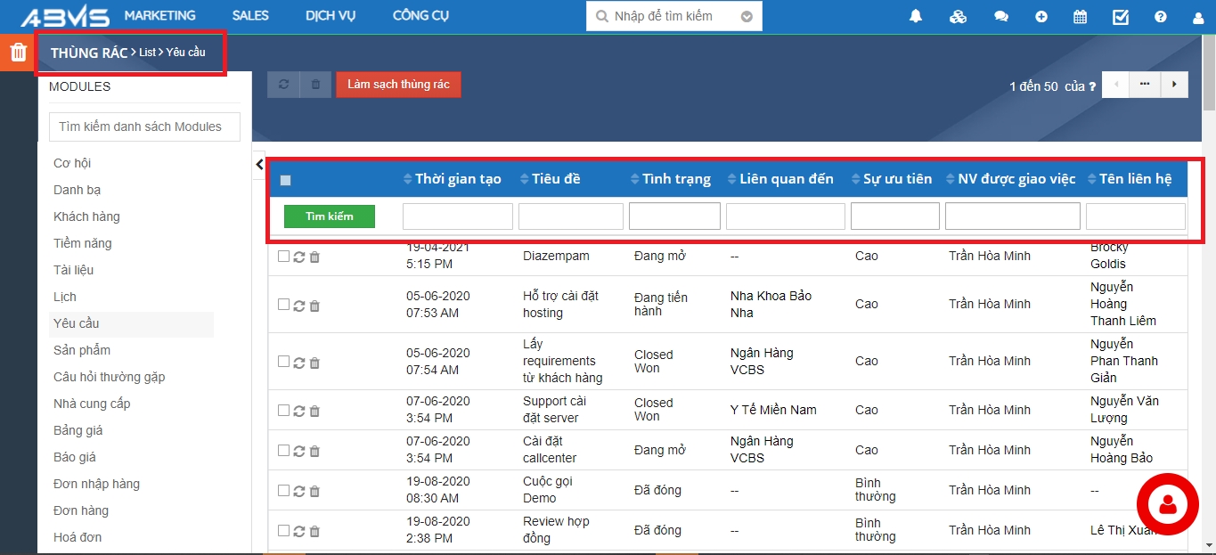Collapse the Modules sidebar with arrow

coord(259,164)
